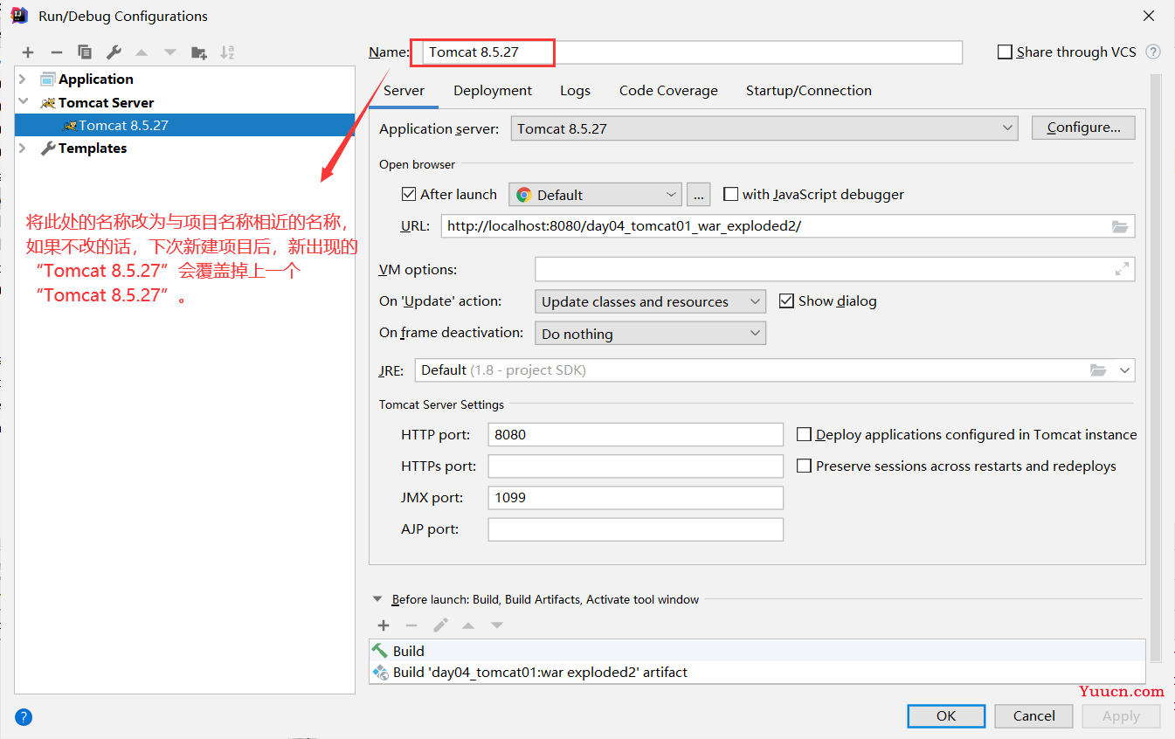Open On frame deactivation dropdown
This screenshot has height=739, width=1175.
click(x=650, y=334)
